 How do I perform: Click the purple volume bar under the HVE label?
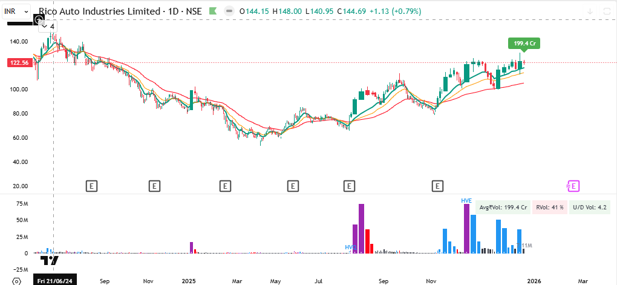click(467, 229)
